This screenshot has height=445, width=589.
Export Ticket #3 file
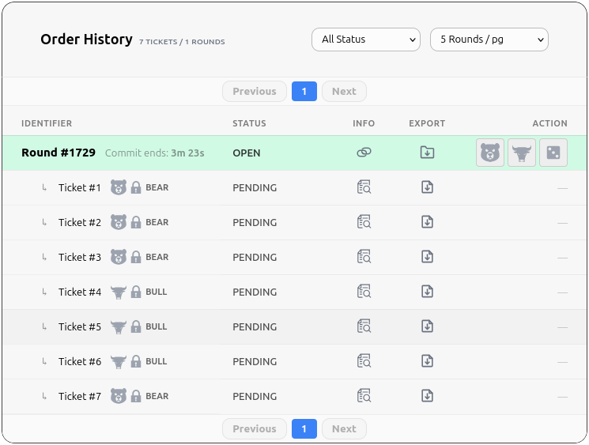(x=427, y=257)
